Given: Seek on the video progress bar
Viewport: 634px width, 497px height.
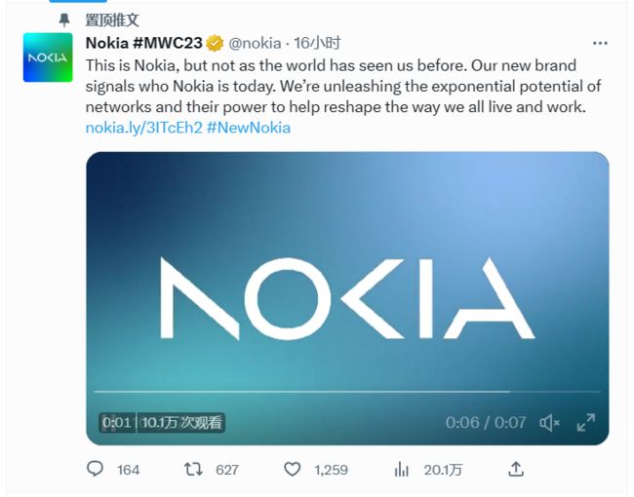Looking at the screenshot, I should click(x=347, y=392).
